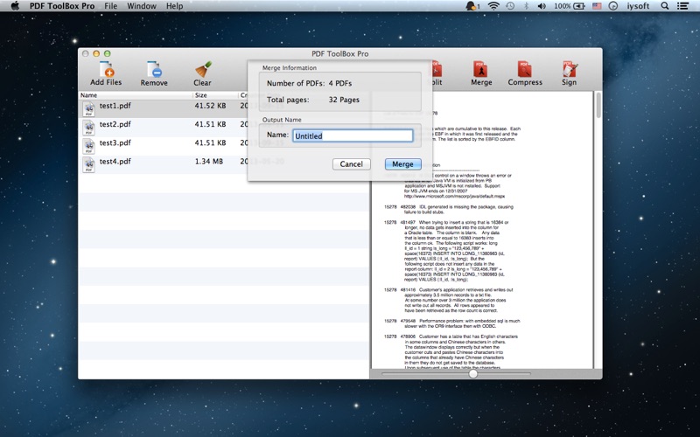This screenshot has width=700, height=437.
Task: Click the 32 Pages total value
Action: (344, 100)
